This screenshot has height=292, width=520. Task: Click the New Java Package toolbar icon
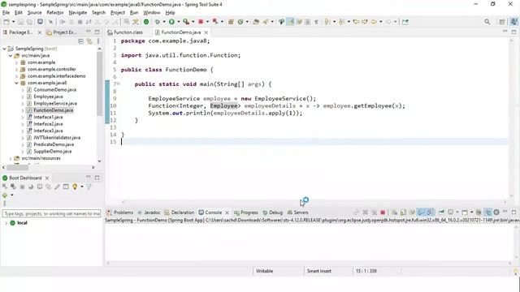tap(231, 22)
